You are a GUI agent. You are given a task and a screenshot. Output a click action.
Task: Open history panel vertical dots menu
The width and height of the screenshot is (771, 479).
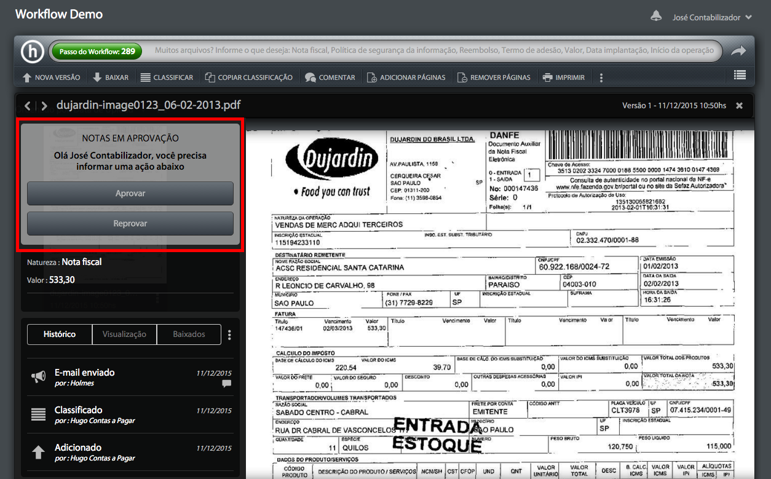pos(229,335)
